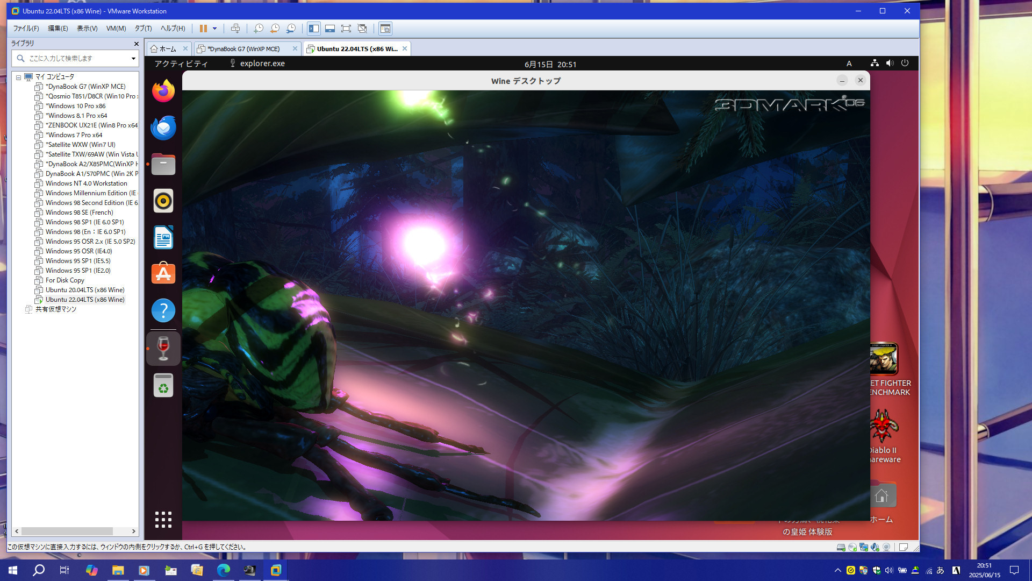Viewport: 1032px width, 581px height.
Task: Close the Wine デスクトップ window
Action: pos(861,80)
